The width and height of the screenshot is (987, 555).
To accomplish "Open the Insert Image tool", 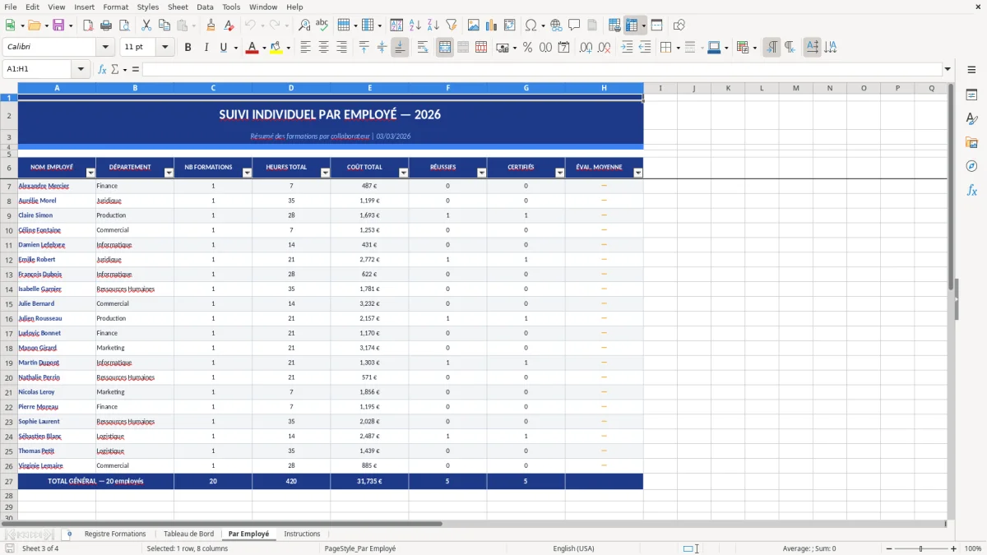I will click(x=474, y=24).
